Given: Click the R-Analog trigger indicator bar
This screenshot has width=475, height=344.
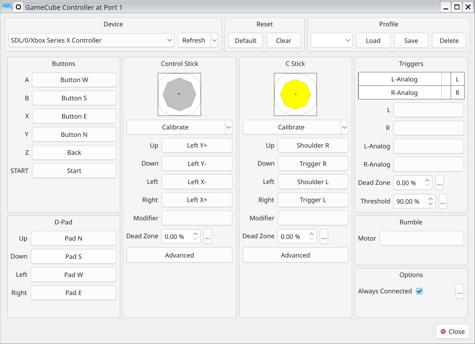Looking at the screenshot, I should click(404, 93).
